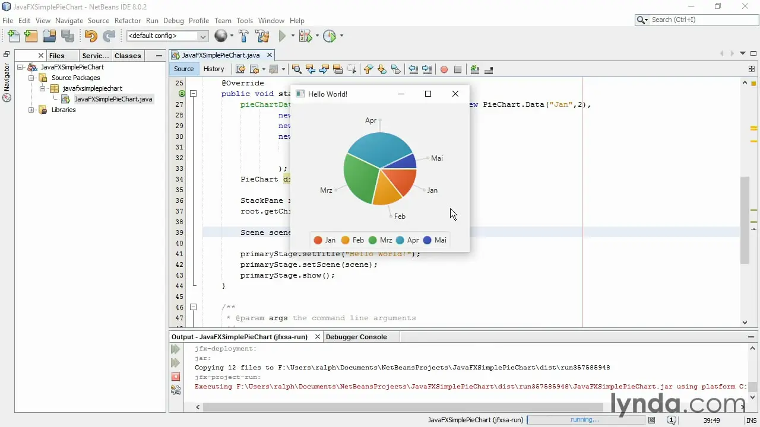Screen dimensions: 760x427
Task: Switch editor to the History view
Action: 214,69
